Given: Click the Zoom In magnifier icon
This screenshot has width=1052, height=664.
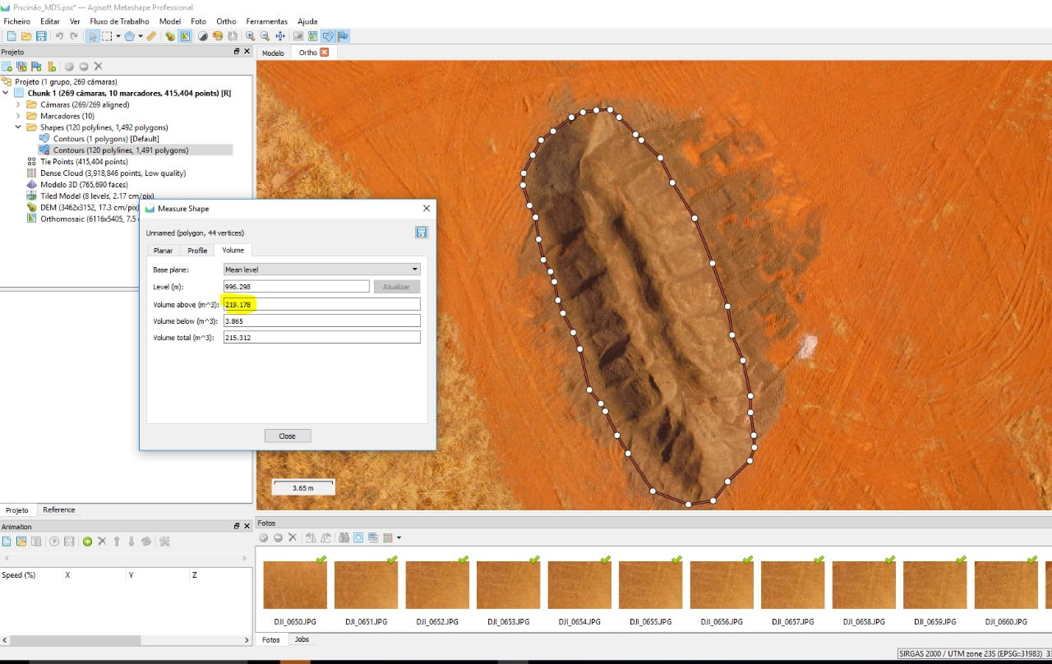Looking at the screenshot, I should click(x=250, y=36).
